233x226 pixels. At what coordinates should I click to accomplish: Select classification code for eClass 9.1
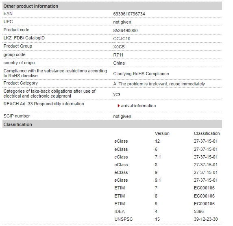[x=206, y=180]
